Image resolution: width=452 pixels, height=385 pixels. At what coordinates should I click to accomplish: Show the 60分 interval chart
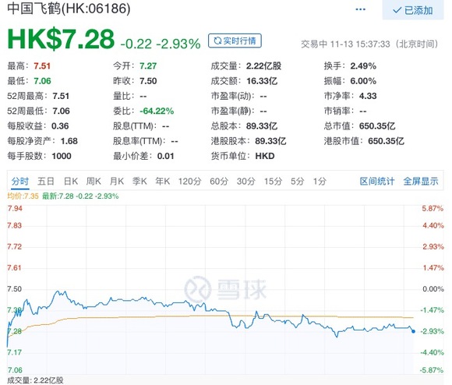point(219,182)
